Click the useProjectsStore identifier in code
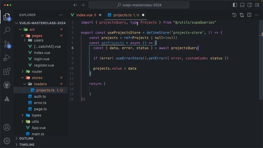Screen dimensions: 263x148 click(x=124, y=32)
